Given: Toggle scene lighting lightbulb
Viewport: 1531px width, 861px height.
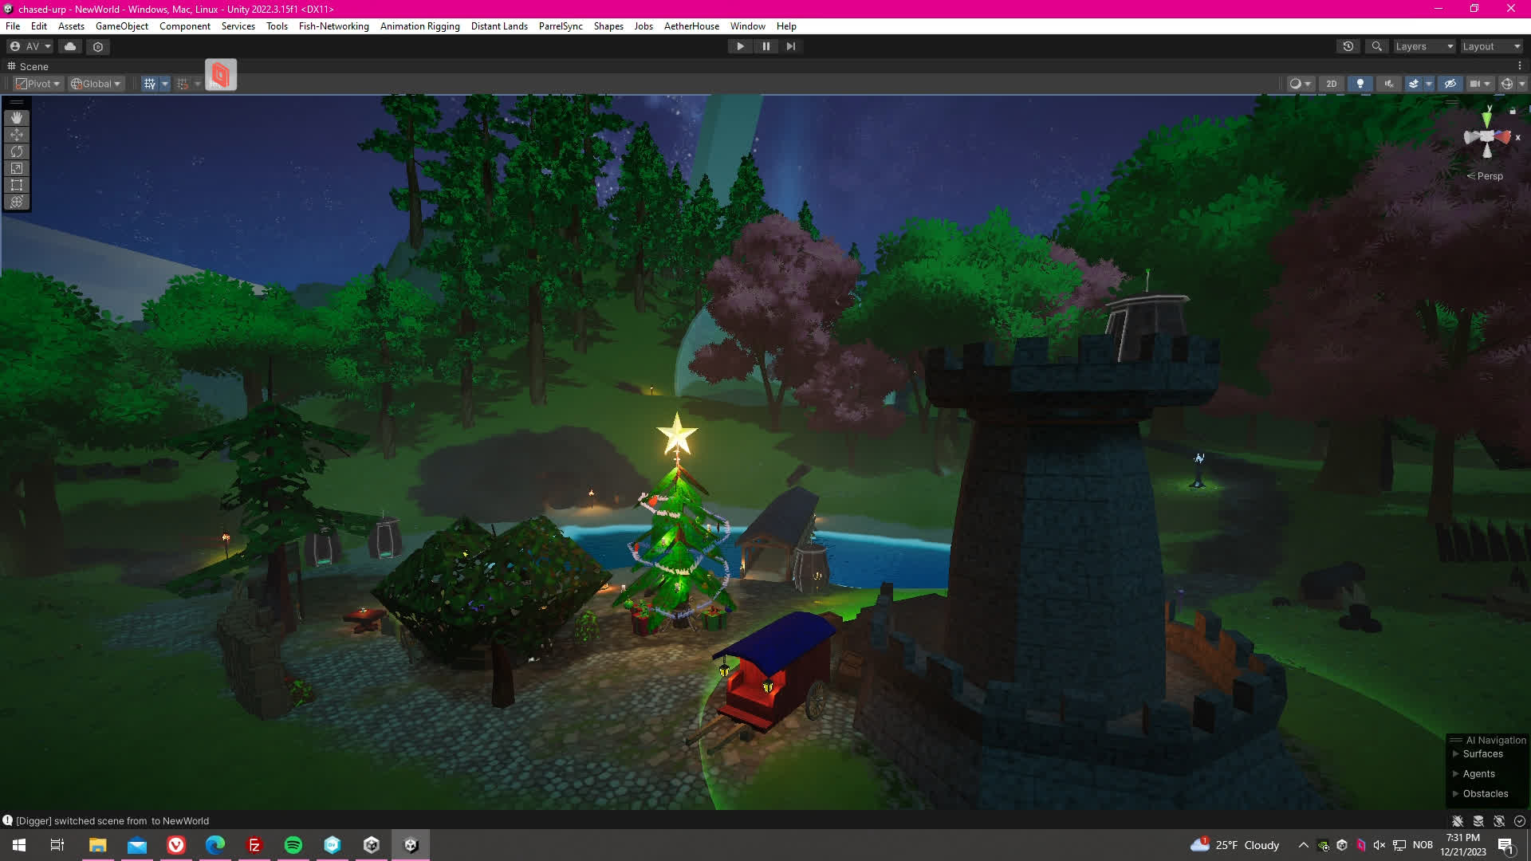Looking at the screenshot, I should pyautogui.click(x=1360, y=84).
